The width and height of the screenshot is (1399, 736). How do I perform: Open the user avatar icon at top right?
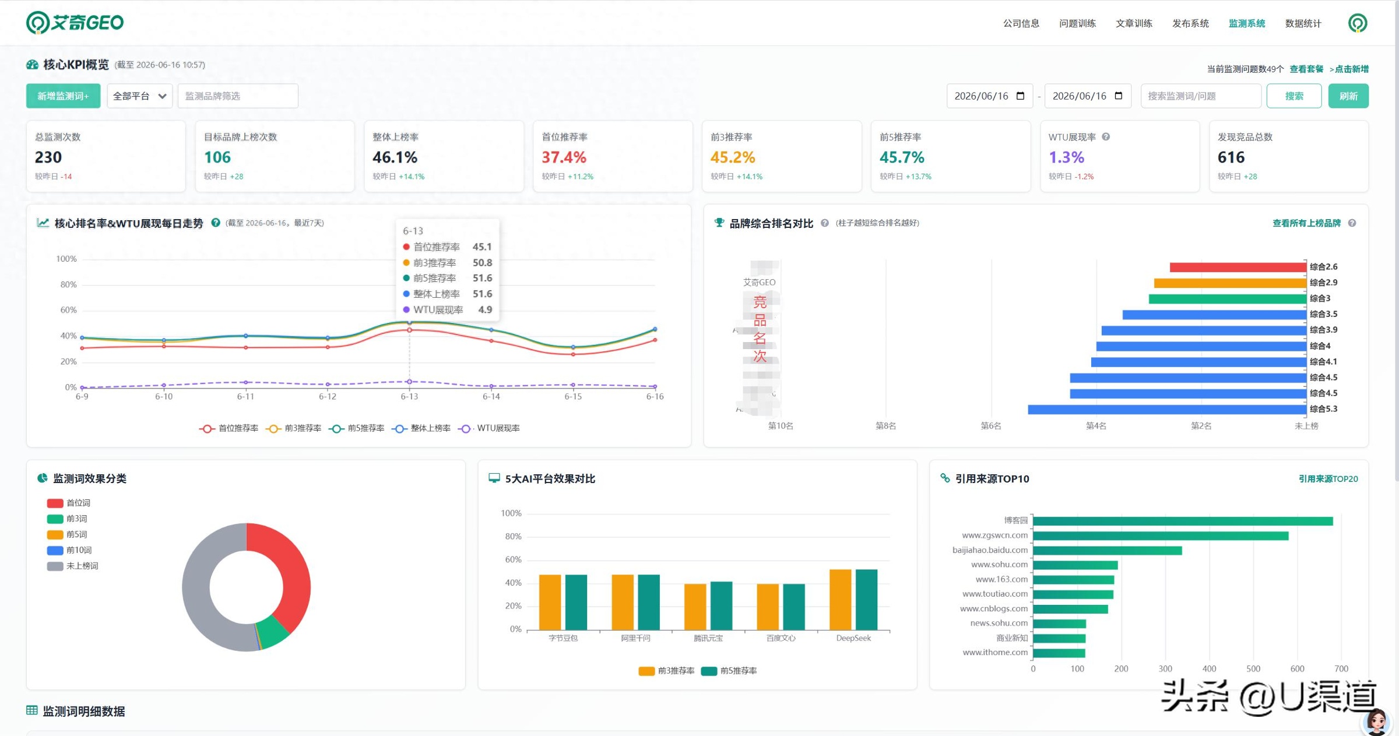tap(1358, 23)
